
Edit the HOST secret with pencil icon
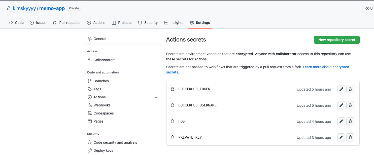(x=341, y=121)
